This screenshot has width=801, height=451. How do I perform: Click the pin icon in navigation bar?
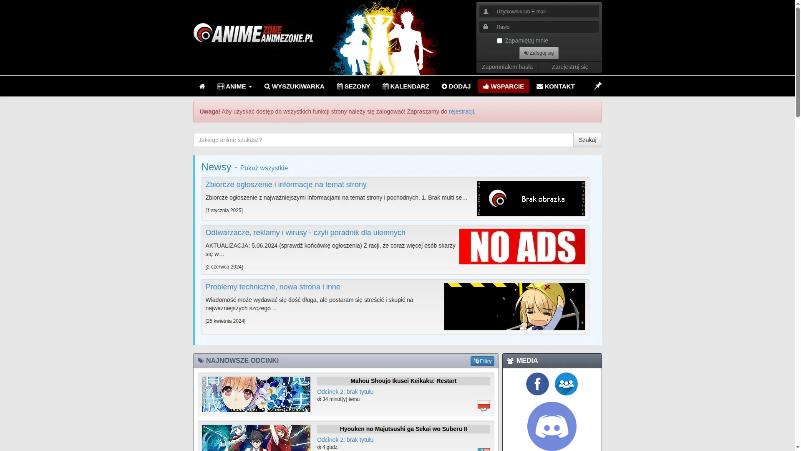[597, 86]
